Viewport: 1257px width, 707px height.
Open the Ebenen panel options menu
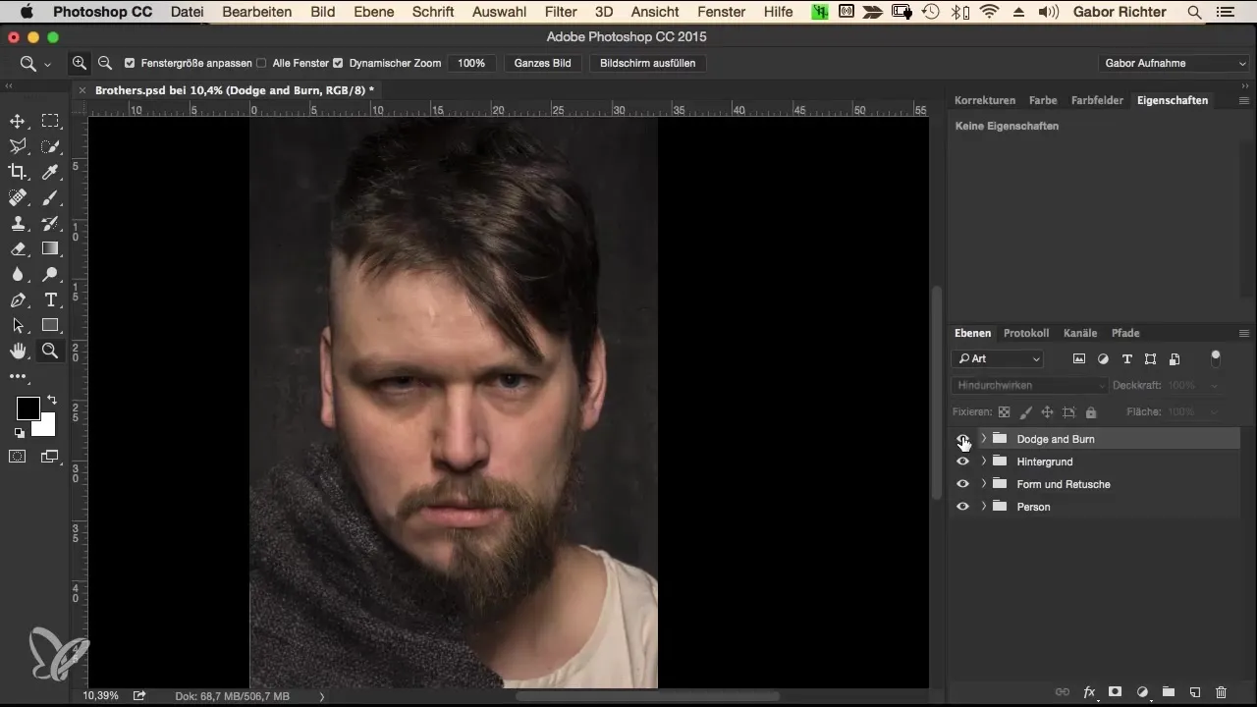pos(1244,333)
